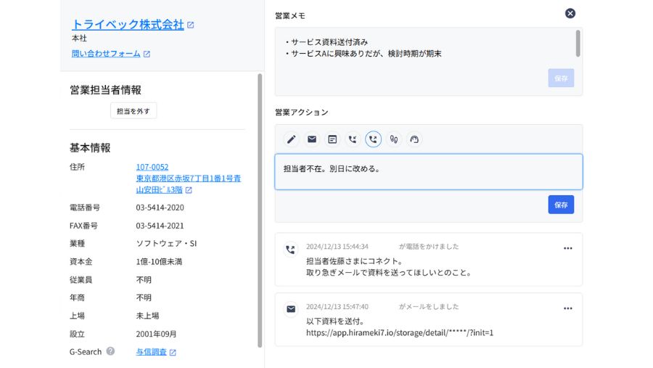Click mail icon on 15:47:40 email log
Viewport: 653px width, 368px height.
[x=291, y=309]
